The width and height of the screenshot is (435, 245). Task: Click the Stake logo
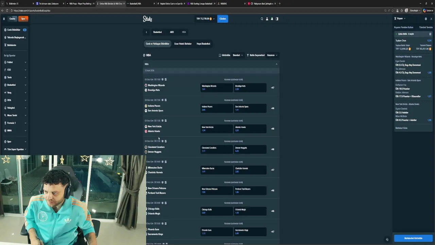pyautogui.click(x=147, y=19)
